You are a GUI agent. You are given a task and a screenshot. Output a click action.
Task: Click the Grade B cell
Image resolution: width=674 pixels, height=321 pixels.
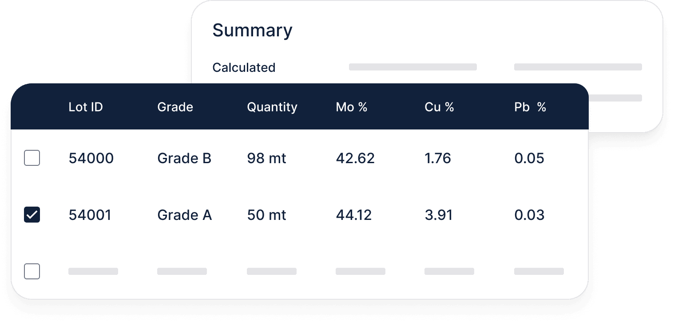point(184,158)
